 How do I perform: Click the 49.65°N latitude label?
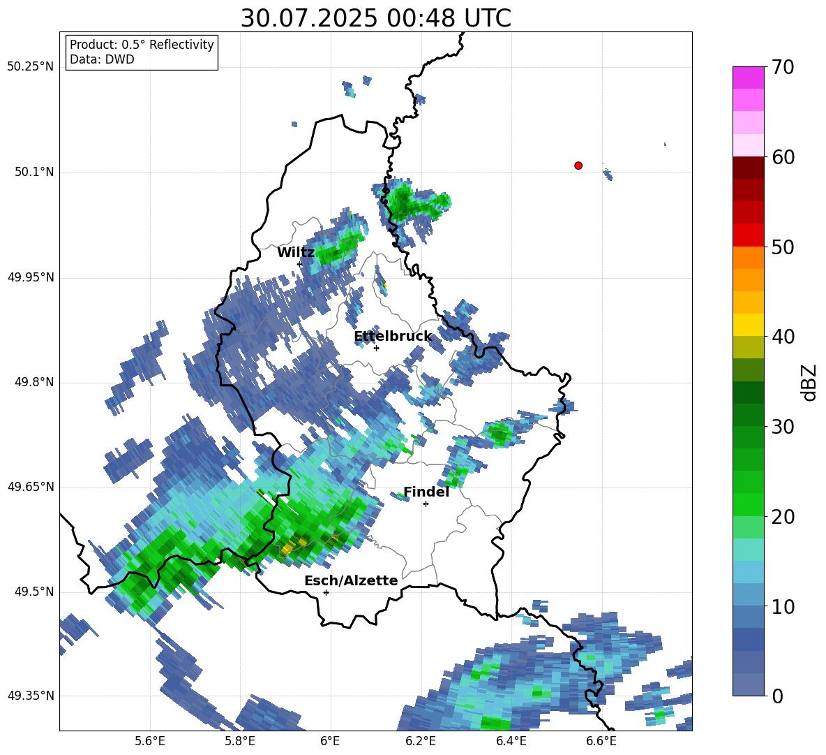[31, 486]
